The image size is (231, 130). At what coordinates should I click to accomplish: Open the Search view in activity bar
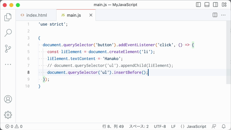coord(8,33)
